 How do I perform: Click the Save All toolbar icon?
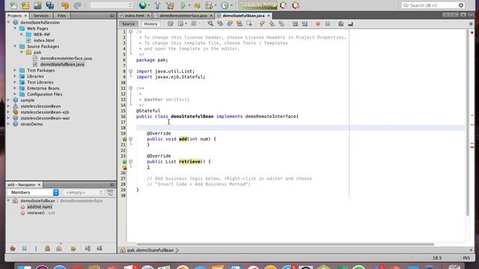[50, 5]
